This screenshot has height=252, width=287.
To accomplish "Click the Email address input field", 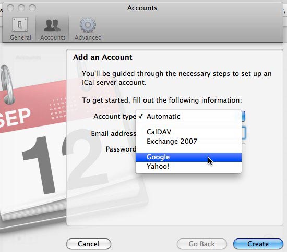I will pos(244,133).
